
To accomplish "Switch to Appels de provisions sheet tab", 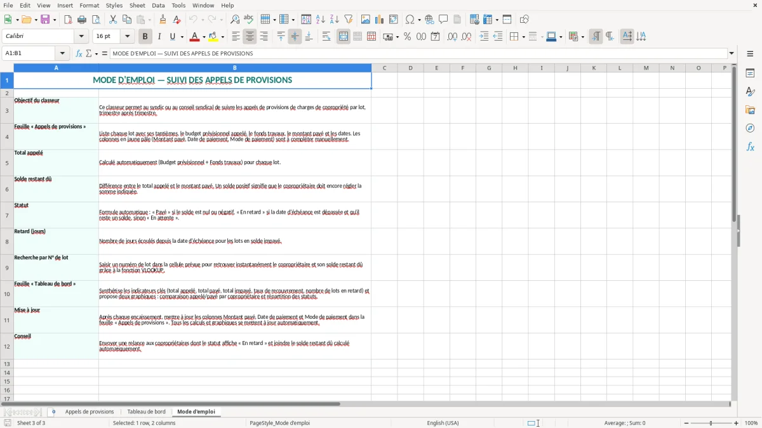I will (x=90, y=412).
